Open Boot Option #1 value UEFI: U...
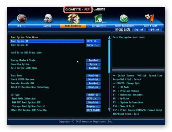Image resolution: width=172 pixels, height=132 pixels. pos(93,41)
